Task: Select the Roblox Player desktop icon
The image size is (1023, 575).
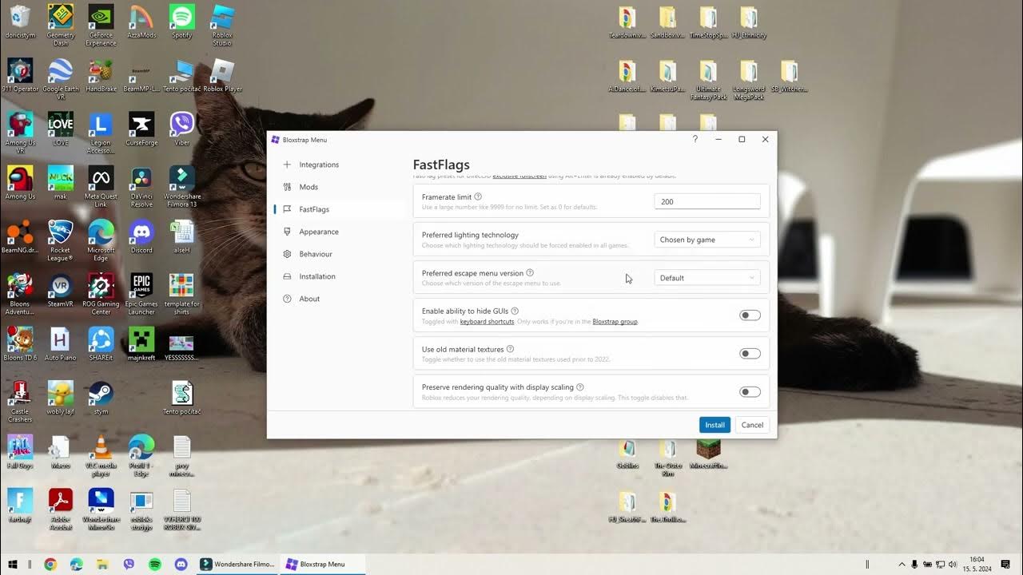Action: tap(222, 76)
